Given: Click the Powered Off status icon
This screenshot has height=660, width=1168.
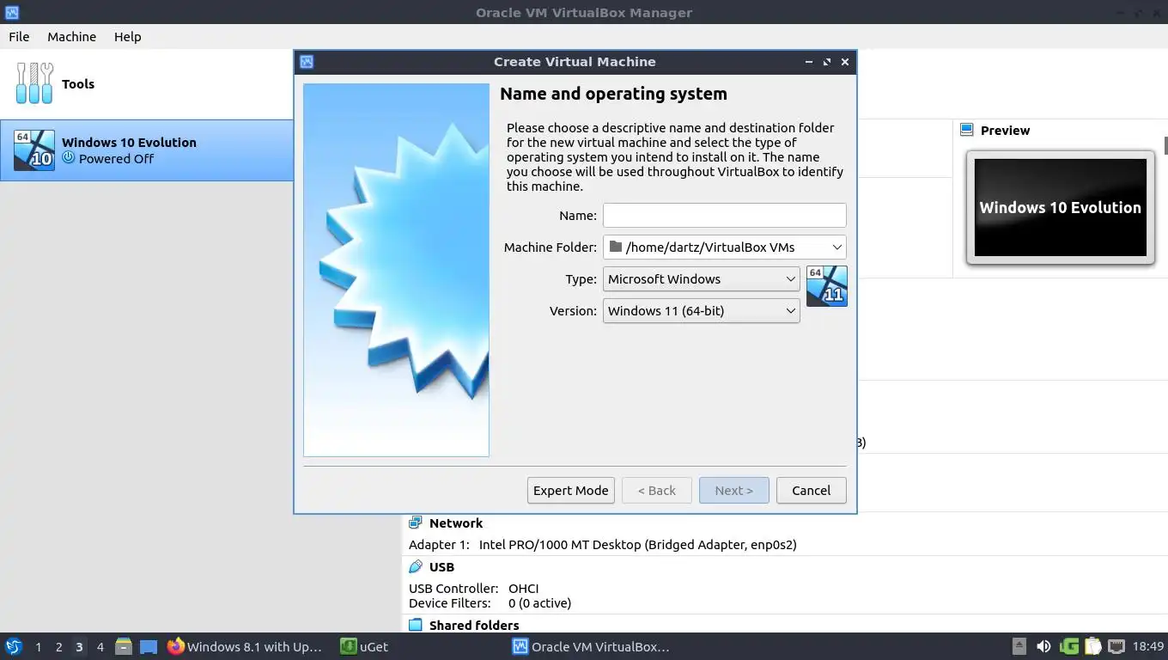Looking at the screenshot, I should click(69, 158).
